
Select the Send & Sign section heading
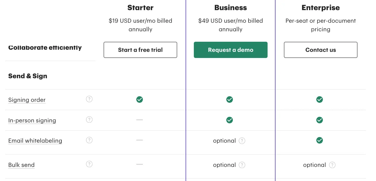tap(28, 76)
